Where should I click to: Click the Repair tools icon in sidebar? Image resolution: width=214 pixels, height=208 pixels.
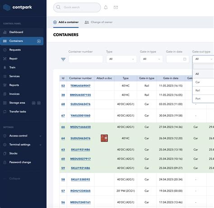(5, 59)
